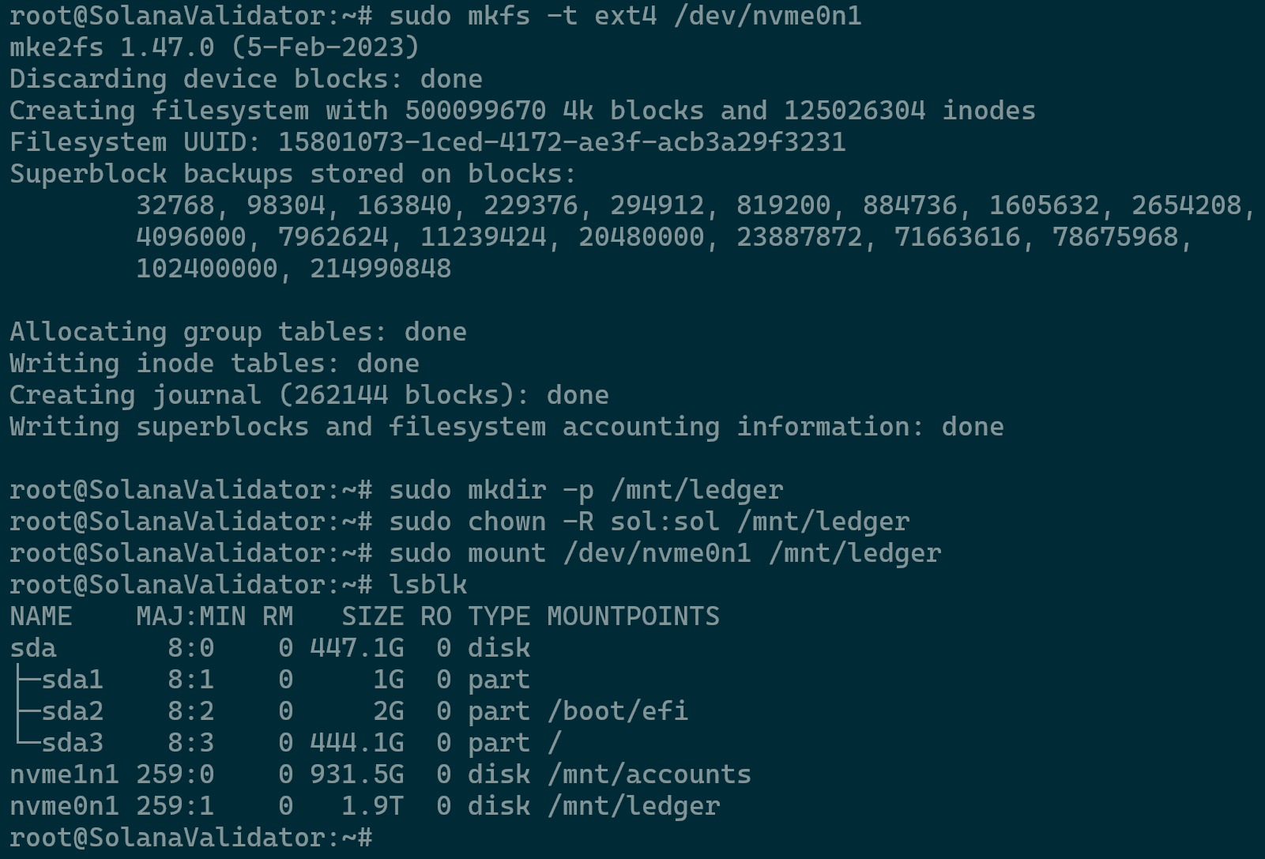Image resolution: width=1265 pixels, height=859 pixels.
Task: Click the SIZE column header
Action: point(372,616)
